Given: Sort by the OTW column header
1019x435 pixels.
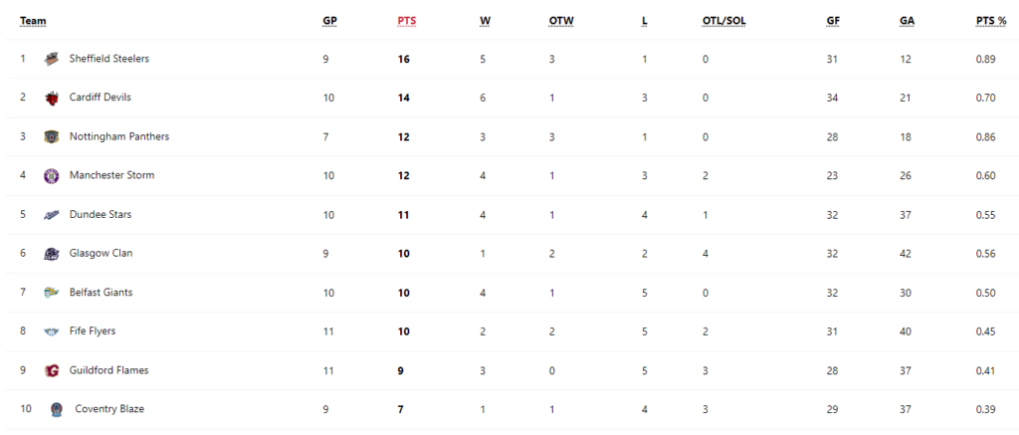Looking at the screenshot, I should (x=561, y=21).
